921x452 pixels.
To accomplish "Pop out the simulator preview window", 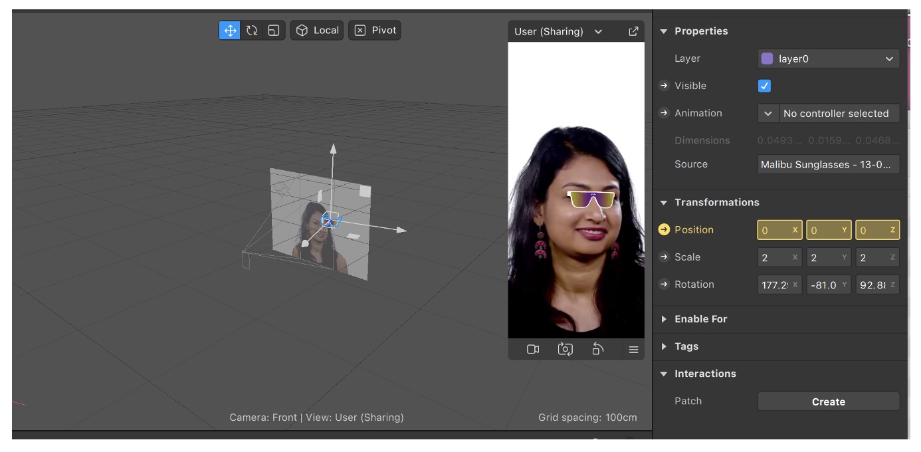I will click(x=633, y=31).
